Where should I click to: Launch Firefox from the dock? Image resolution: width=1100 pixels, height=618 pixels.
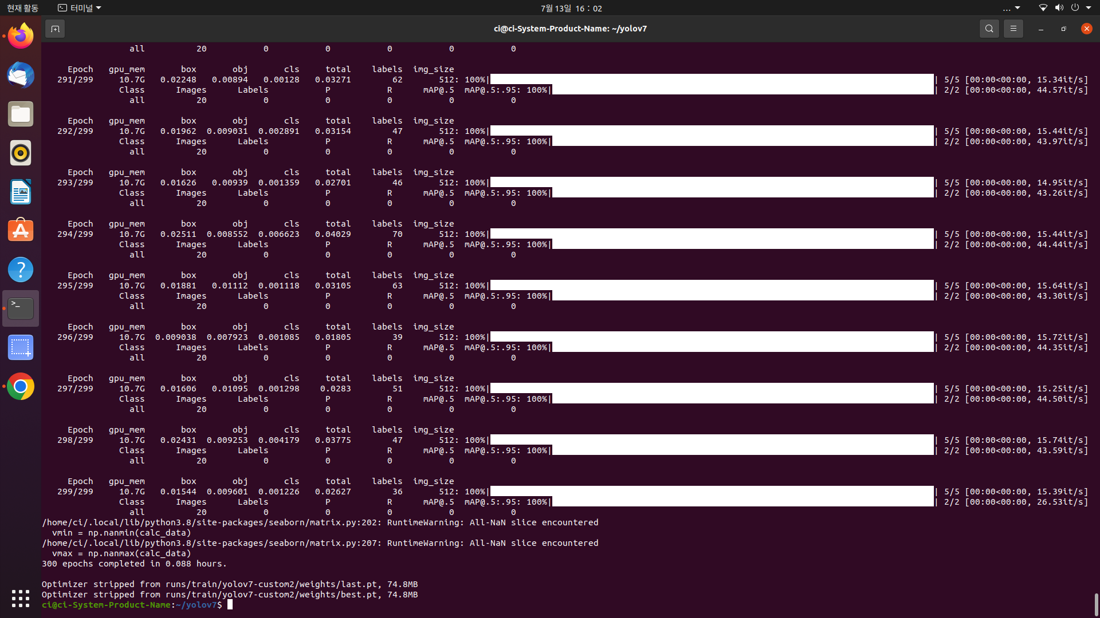[x=21, y=37]
